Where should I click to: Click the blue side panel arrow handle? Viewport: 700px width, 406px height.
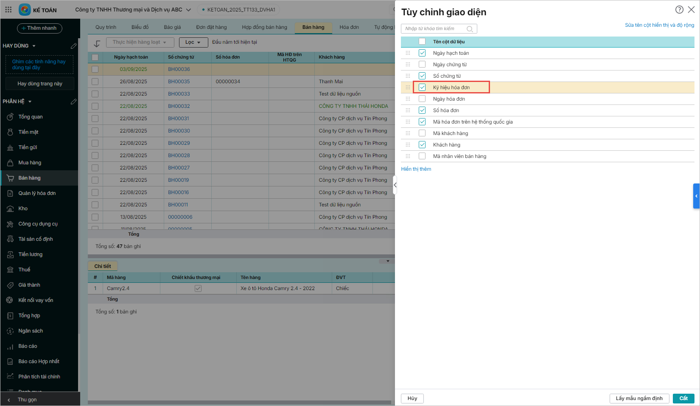pyautogui.click(x=696, y=196)
